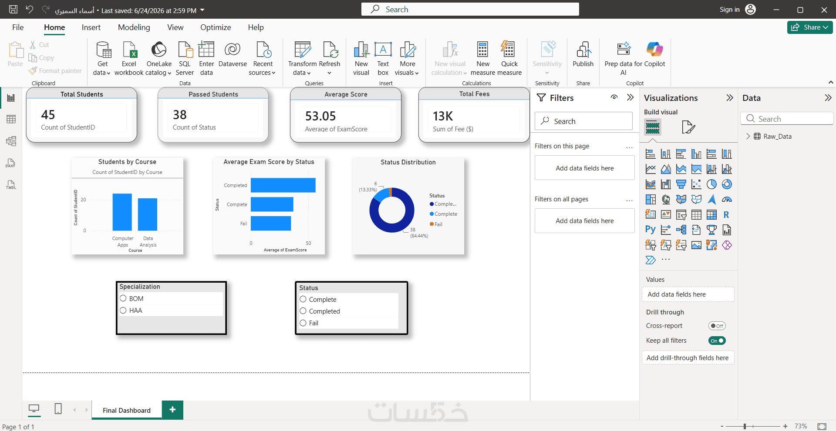Select the R script visual icon
Image resolution: width=836 pixels, height=431 pixels.
pyautogui.click(x=727, y=215)
